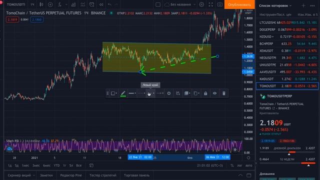Screen dimensions: 320x180
Task: Open the TOMOUSDT symbol search field
Action: point(16,4)
